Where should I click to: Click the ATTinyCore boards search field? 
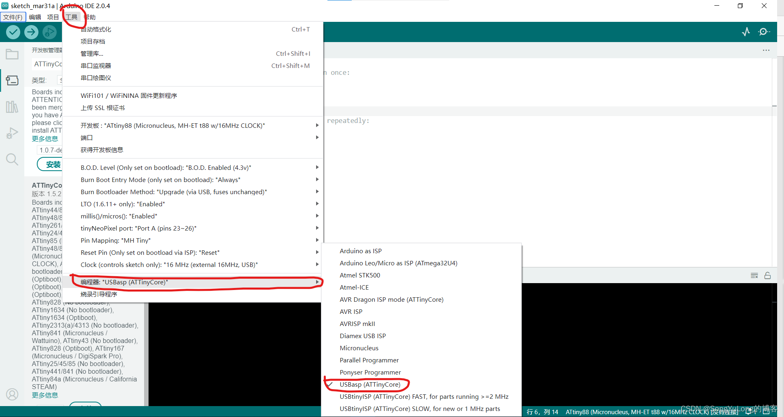click(x=47, y=64)
